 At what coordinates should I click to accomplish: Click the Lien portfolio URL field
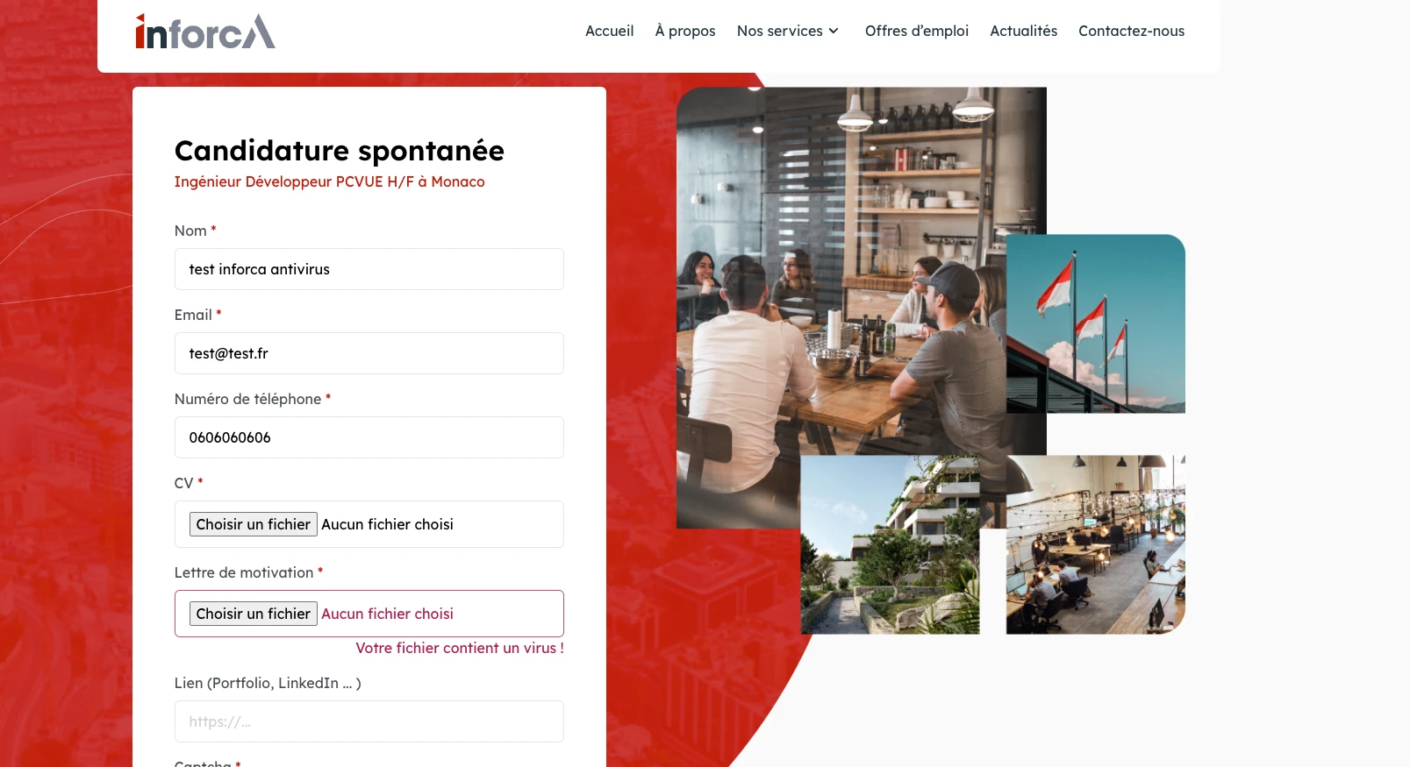[369, 721]
